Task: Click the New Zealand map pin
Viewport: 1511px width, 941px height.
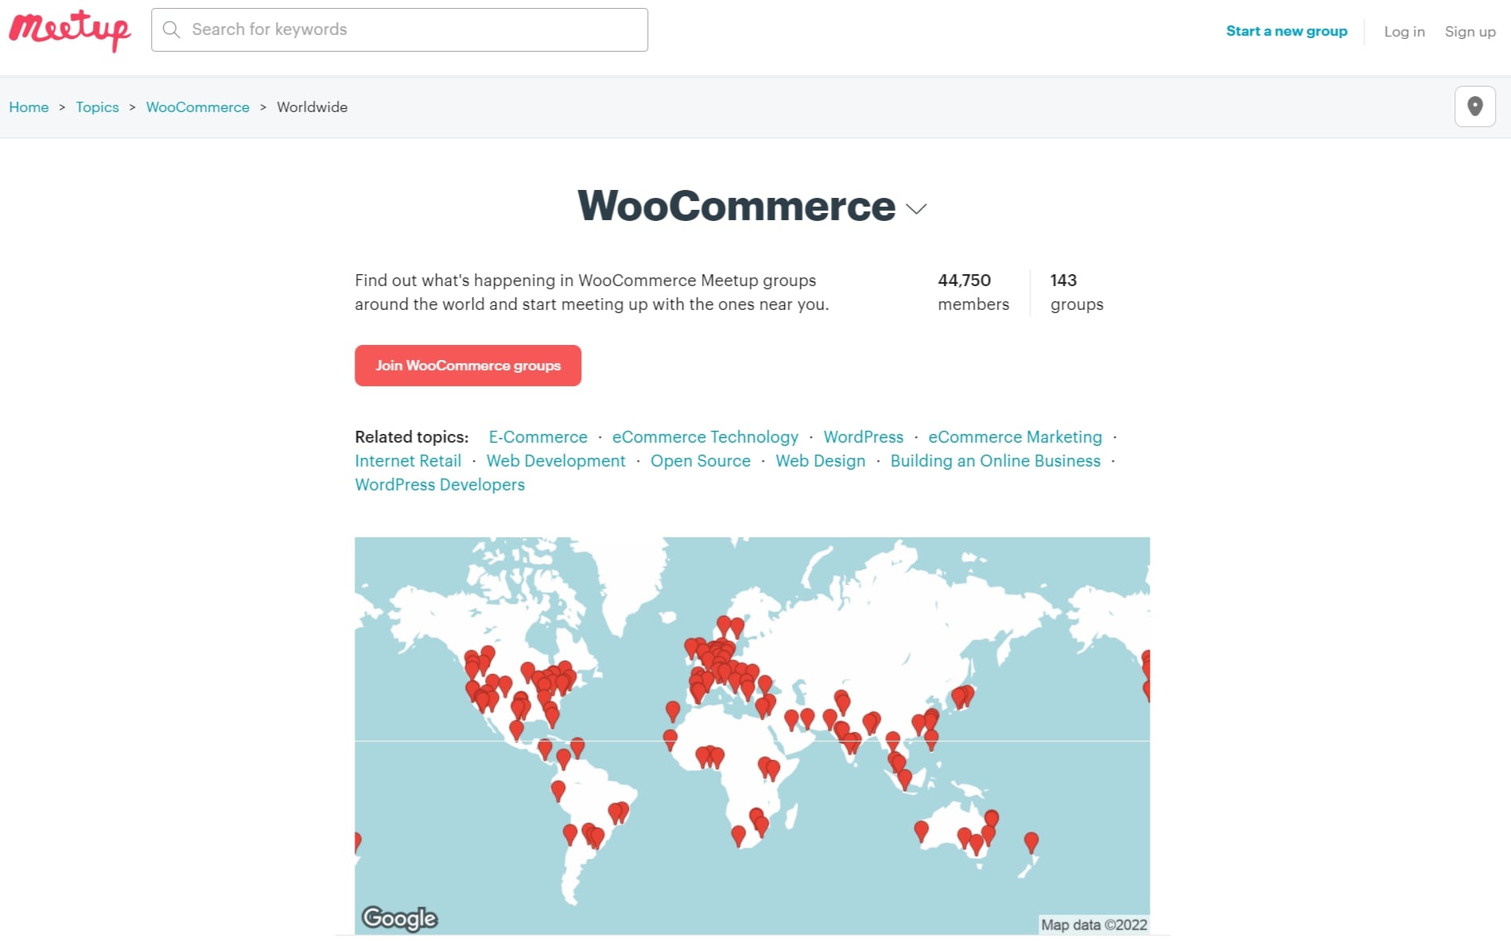Action: pyautogui.click(x=1031, y=842)
